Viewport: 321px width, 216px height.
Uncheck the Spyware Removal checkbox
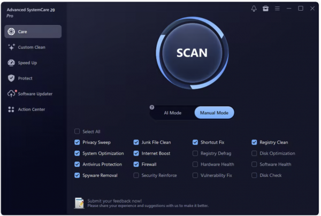[77, 175]
